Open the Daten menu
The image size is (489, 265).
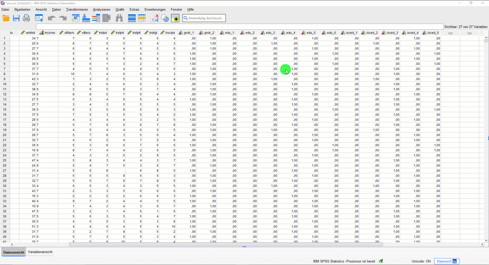[x=57, y=9]
